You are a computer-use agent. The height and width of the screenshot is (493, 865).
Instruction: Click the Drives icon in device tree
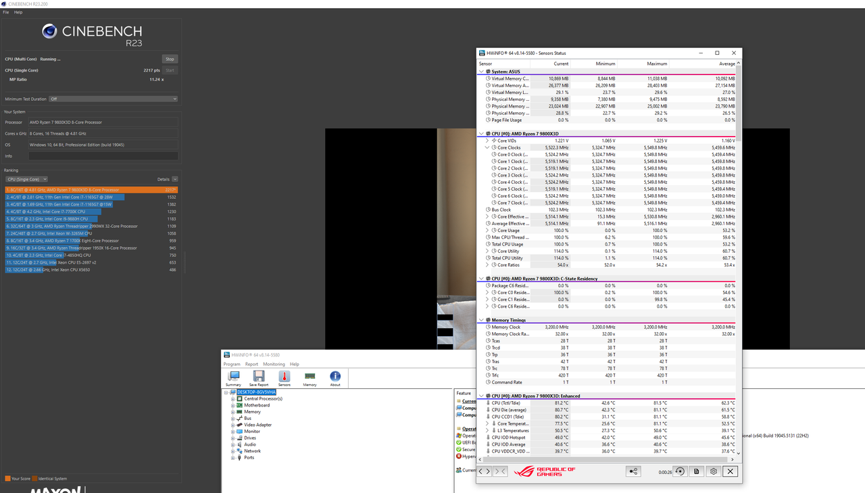click(x=239, y=438)
